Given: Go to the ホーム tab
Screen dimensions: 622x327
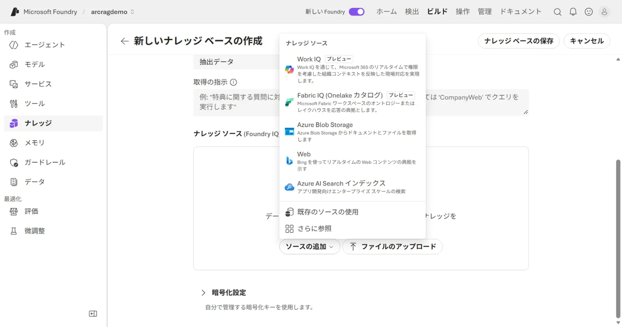Looking at the screenshot, I should [x=386, y=12].
